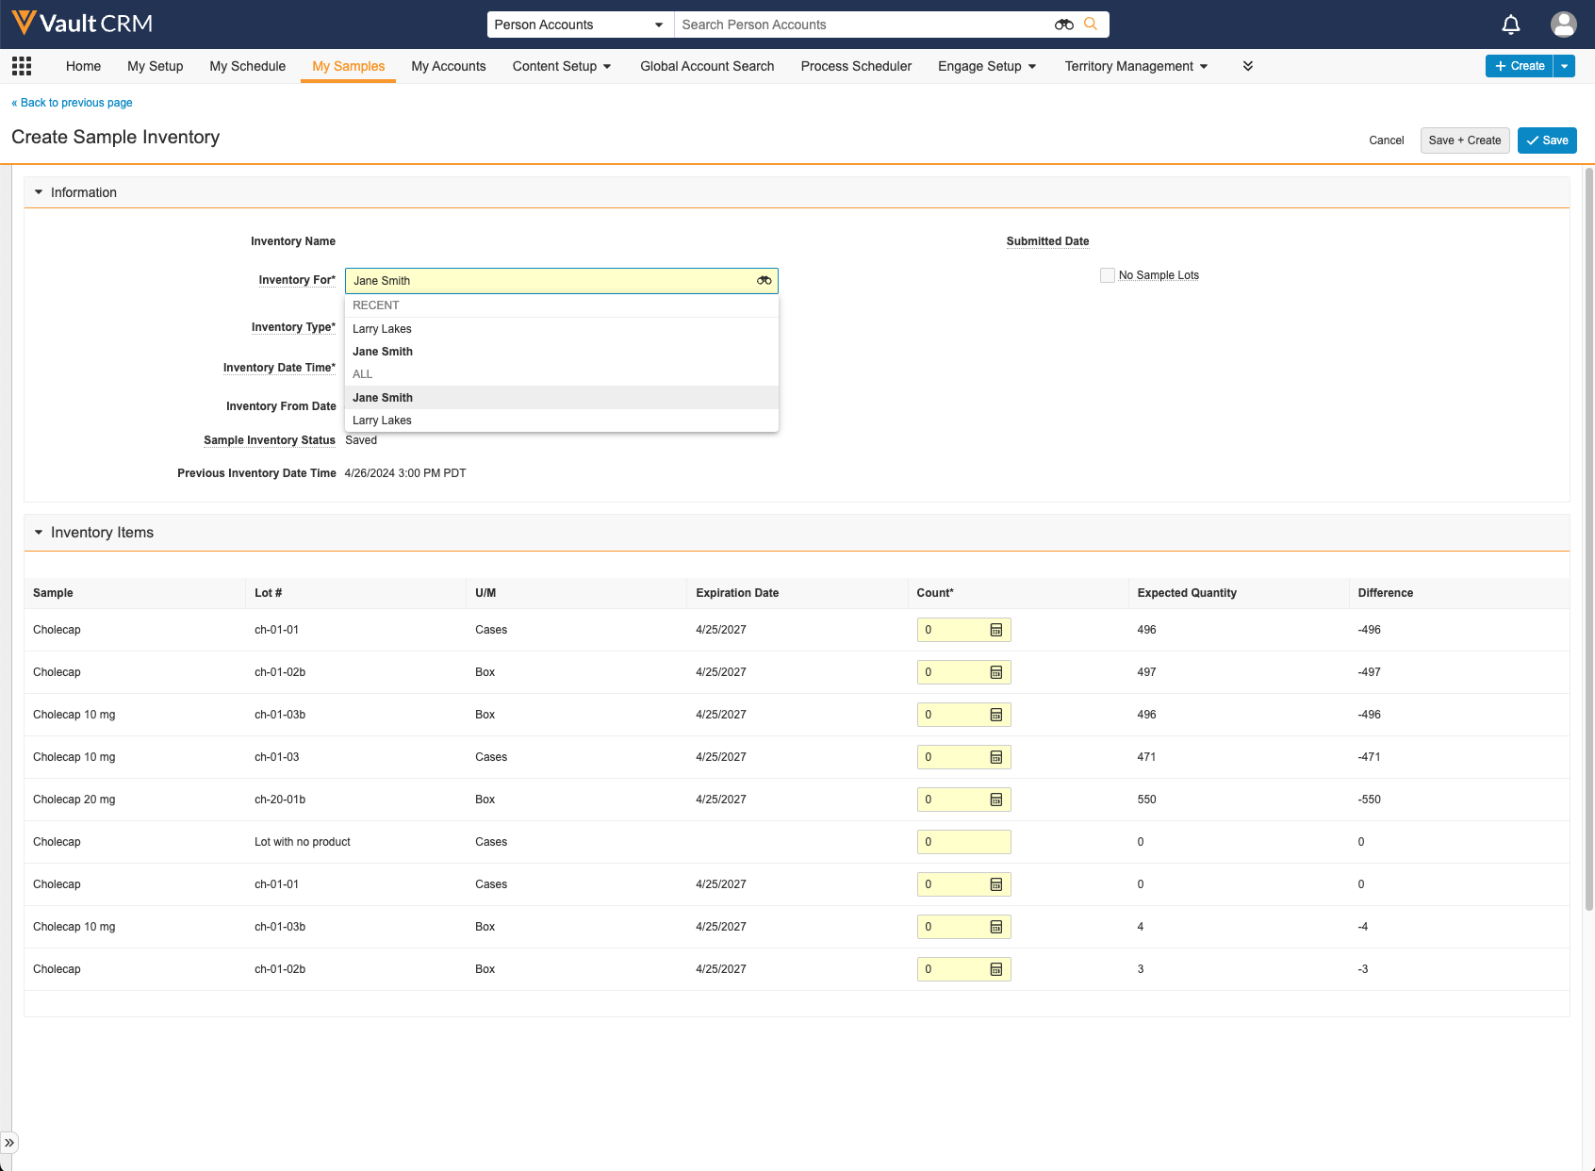The image size is (1595, 1171).
Task: Collapse the Information section
Action: (x=39, y=192)
